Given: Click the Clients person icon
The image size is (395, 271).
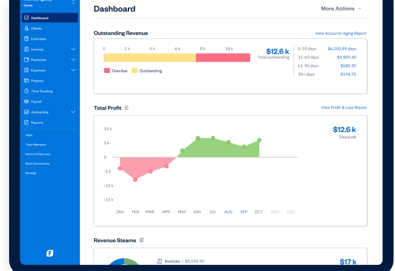Looking at the screenshot, I should (26, 28).
